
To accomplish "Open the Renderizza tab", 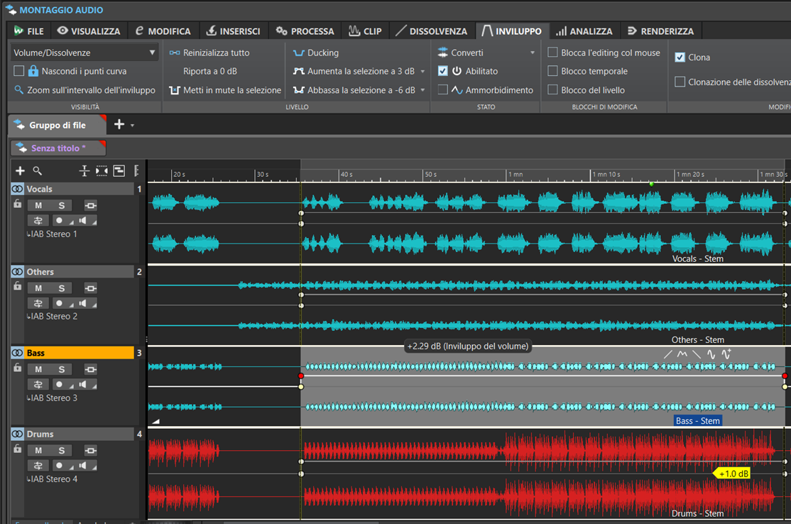I will [x=661, y=31].
